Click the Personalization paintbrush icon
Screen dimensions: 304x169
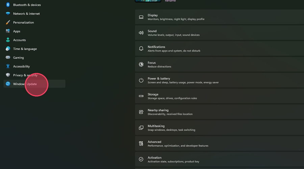pyautogui.click(x=8, y=23)
